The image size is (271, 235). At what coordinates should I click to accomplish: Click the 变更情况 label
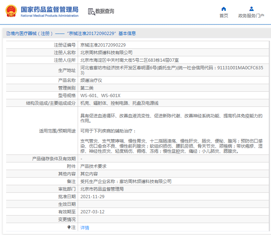tap(67, 219)
